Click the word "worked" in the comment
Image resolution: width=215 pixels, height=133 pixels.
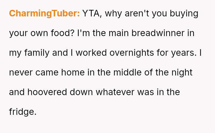click(93, 52)
